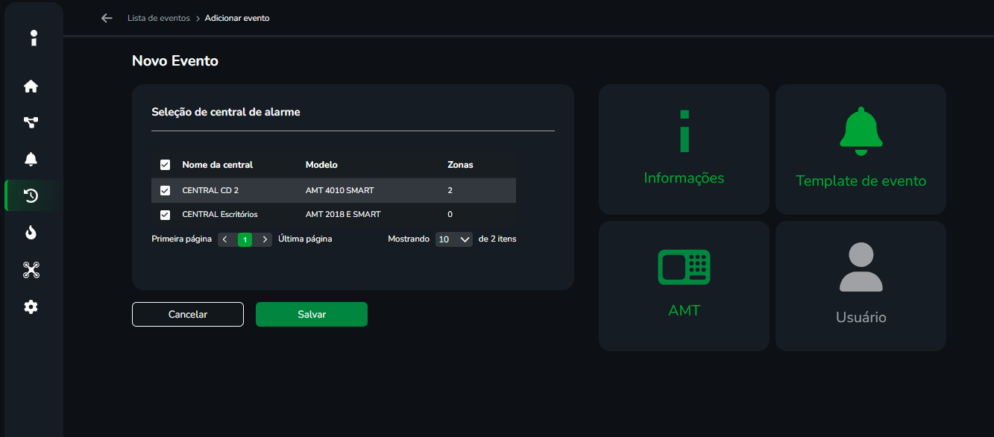The width and height of the screenshot is (994, 437).
Task: Click the previous page chevron
Action: point(224,239)
